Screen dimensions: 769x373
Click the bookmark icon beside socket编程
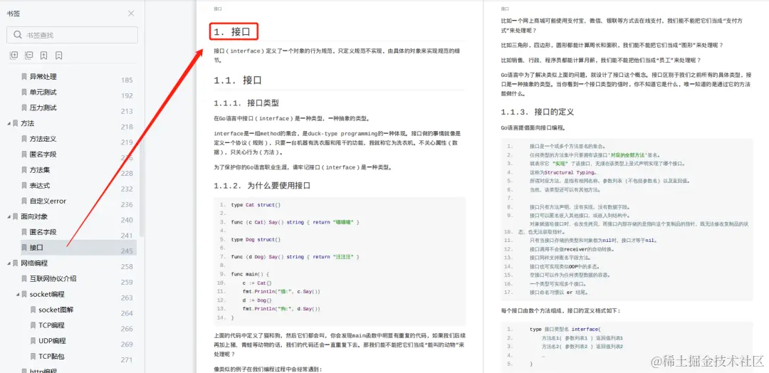(24, 295)
